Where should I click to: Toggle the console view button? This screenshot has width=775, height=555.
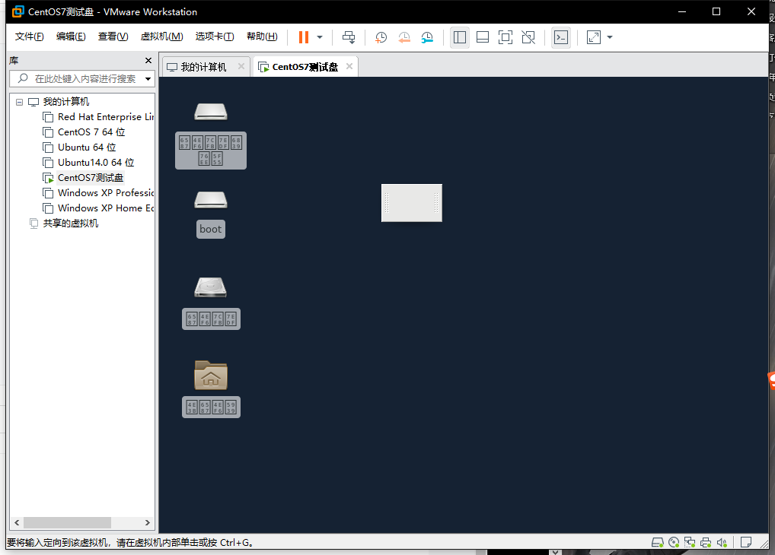561,37
